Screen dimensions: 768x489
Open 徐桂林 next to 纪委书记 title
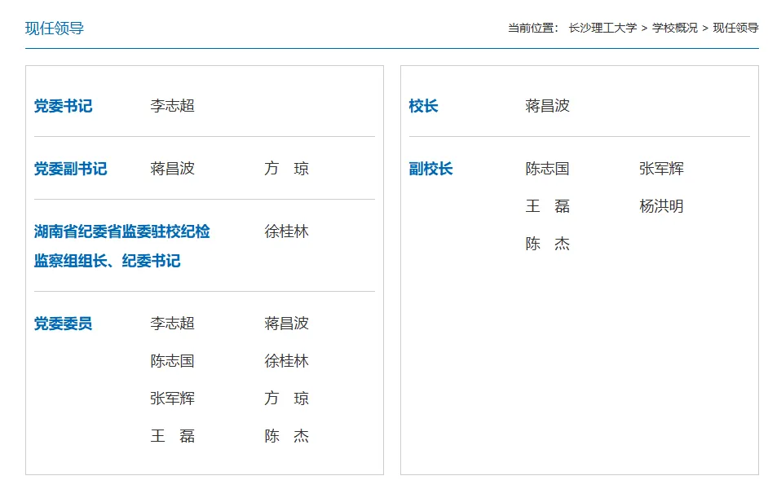pos(286,231)
